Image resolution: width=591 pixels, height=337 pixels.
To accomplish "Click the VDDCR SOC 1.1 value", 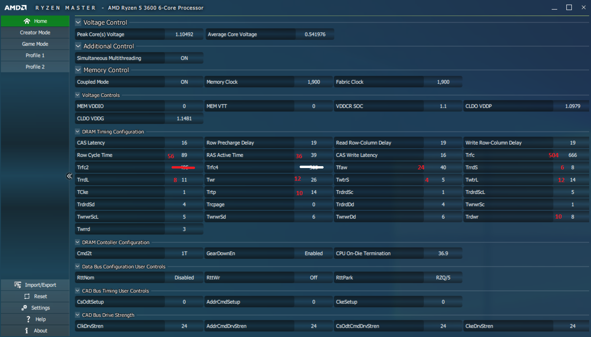I will coord(443,106).
